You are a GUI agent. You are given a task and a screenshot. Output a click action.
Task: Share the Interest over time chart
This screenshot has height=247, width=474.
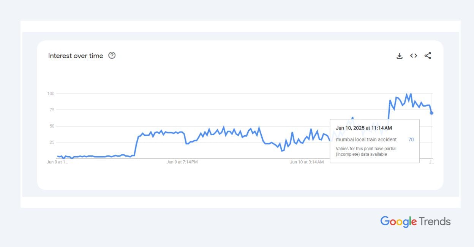[428, 55]
